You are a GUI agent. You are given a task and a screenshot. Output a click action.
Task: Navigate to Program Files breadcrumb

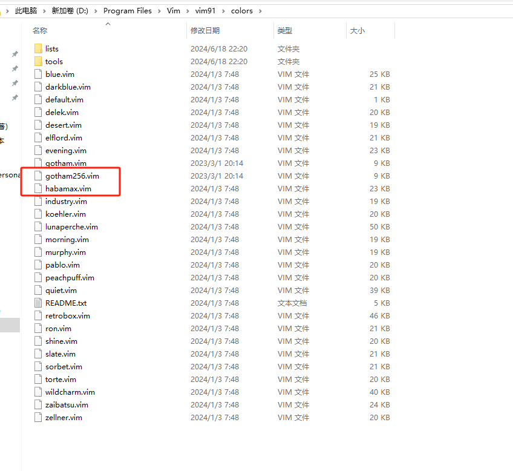[128, 11]
